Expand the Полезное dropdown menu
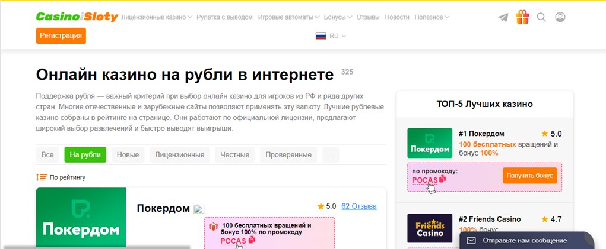Viewport: 606px width, 249px height. [432, 17]
